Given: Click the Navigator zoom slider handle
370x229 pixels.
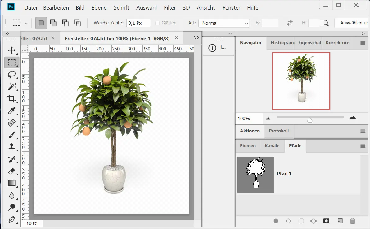Looking at the screenshot, I should pos(309,120).
